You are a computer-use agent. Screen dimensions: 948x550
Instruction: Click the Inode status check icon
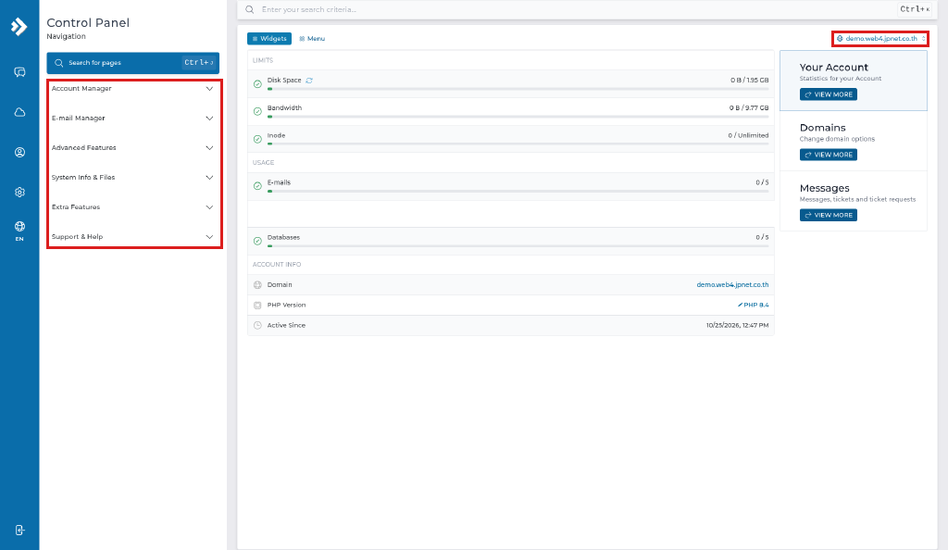pyautogui.click(x=257, y=139)
